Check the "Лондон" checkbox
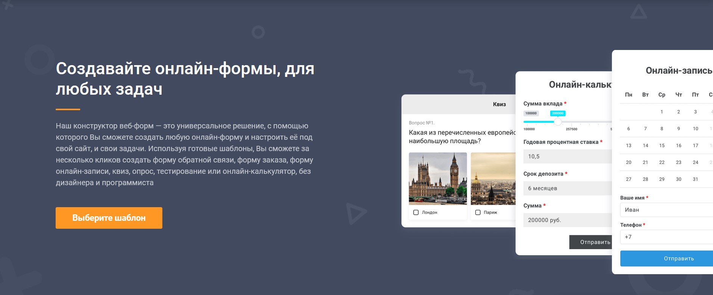This screenshot has width=713, height=295. (x=416, y=212)
